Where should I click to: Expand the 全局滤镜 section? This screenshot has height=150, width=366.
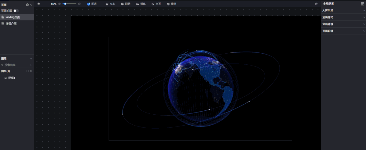pos(343,24)
